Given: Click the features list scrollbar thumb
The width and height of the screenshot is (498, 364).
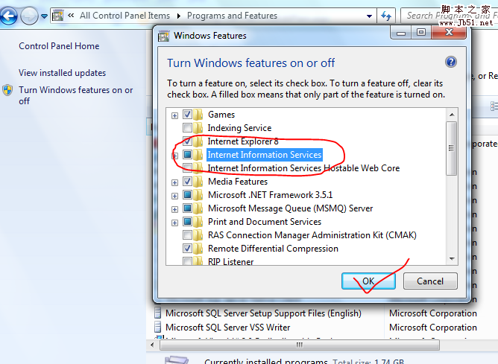Looking at the screenshot, I should [451, 148].
